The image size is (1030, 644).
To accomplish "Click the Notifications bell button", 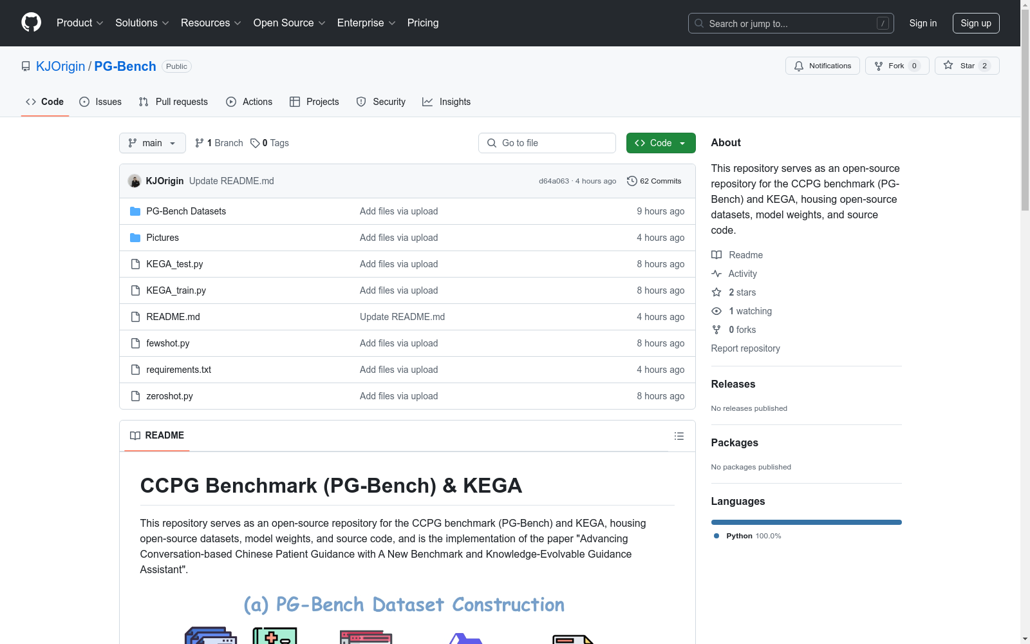I will pos(822,66).
